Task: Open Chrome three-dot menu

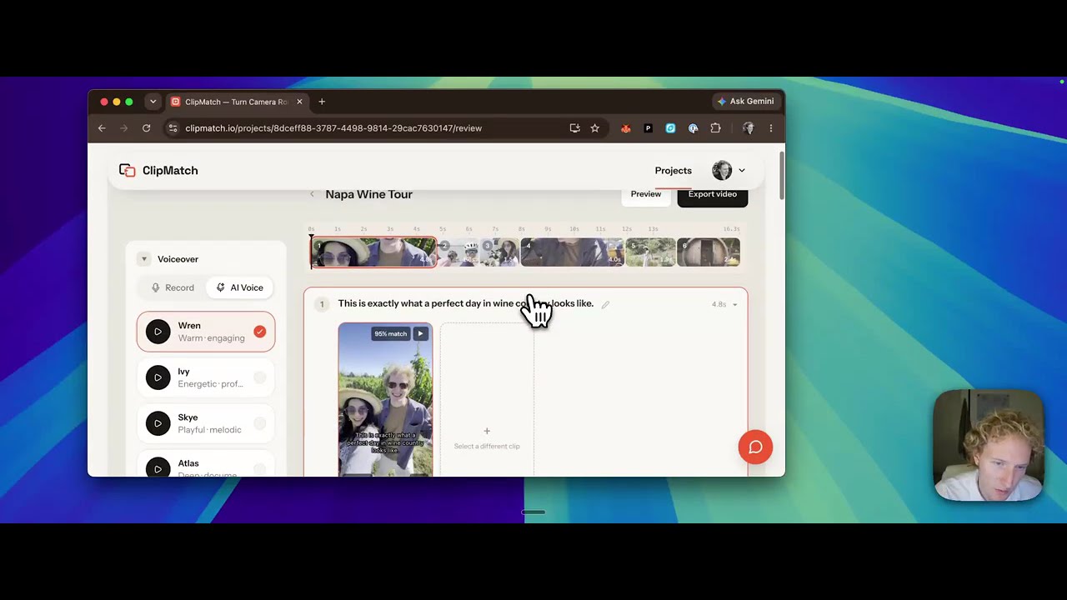Action: 771,128
